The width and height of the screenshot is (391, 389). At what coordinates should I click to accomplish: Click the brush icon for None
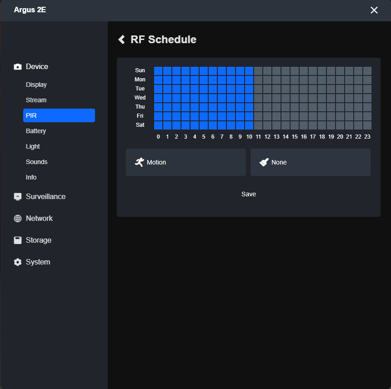click(x=264, y=162)
